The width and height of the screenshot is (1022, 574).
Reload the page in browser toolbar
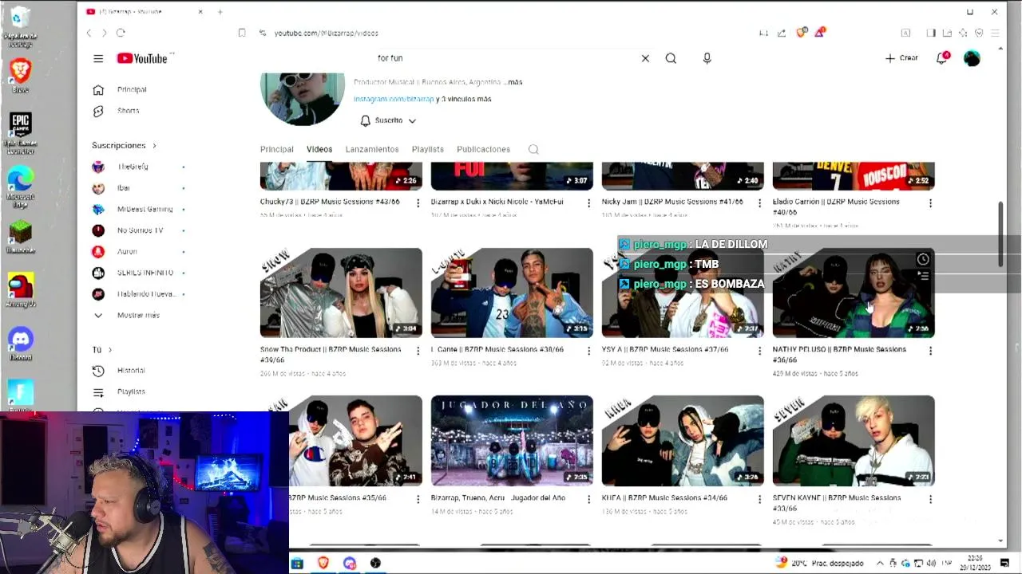pos(121,33)
